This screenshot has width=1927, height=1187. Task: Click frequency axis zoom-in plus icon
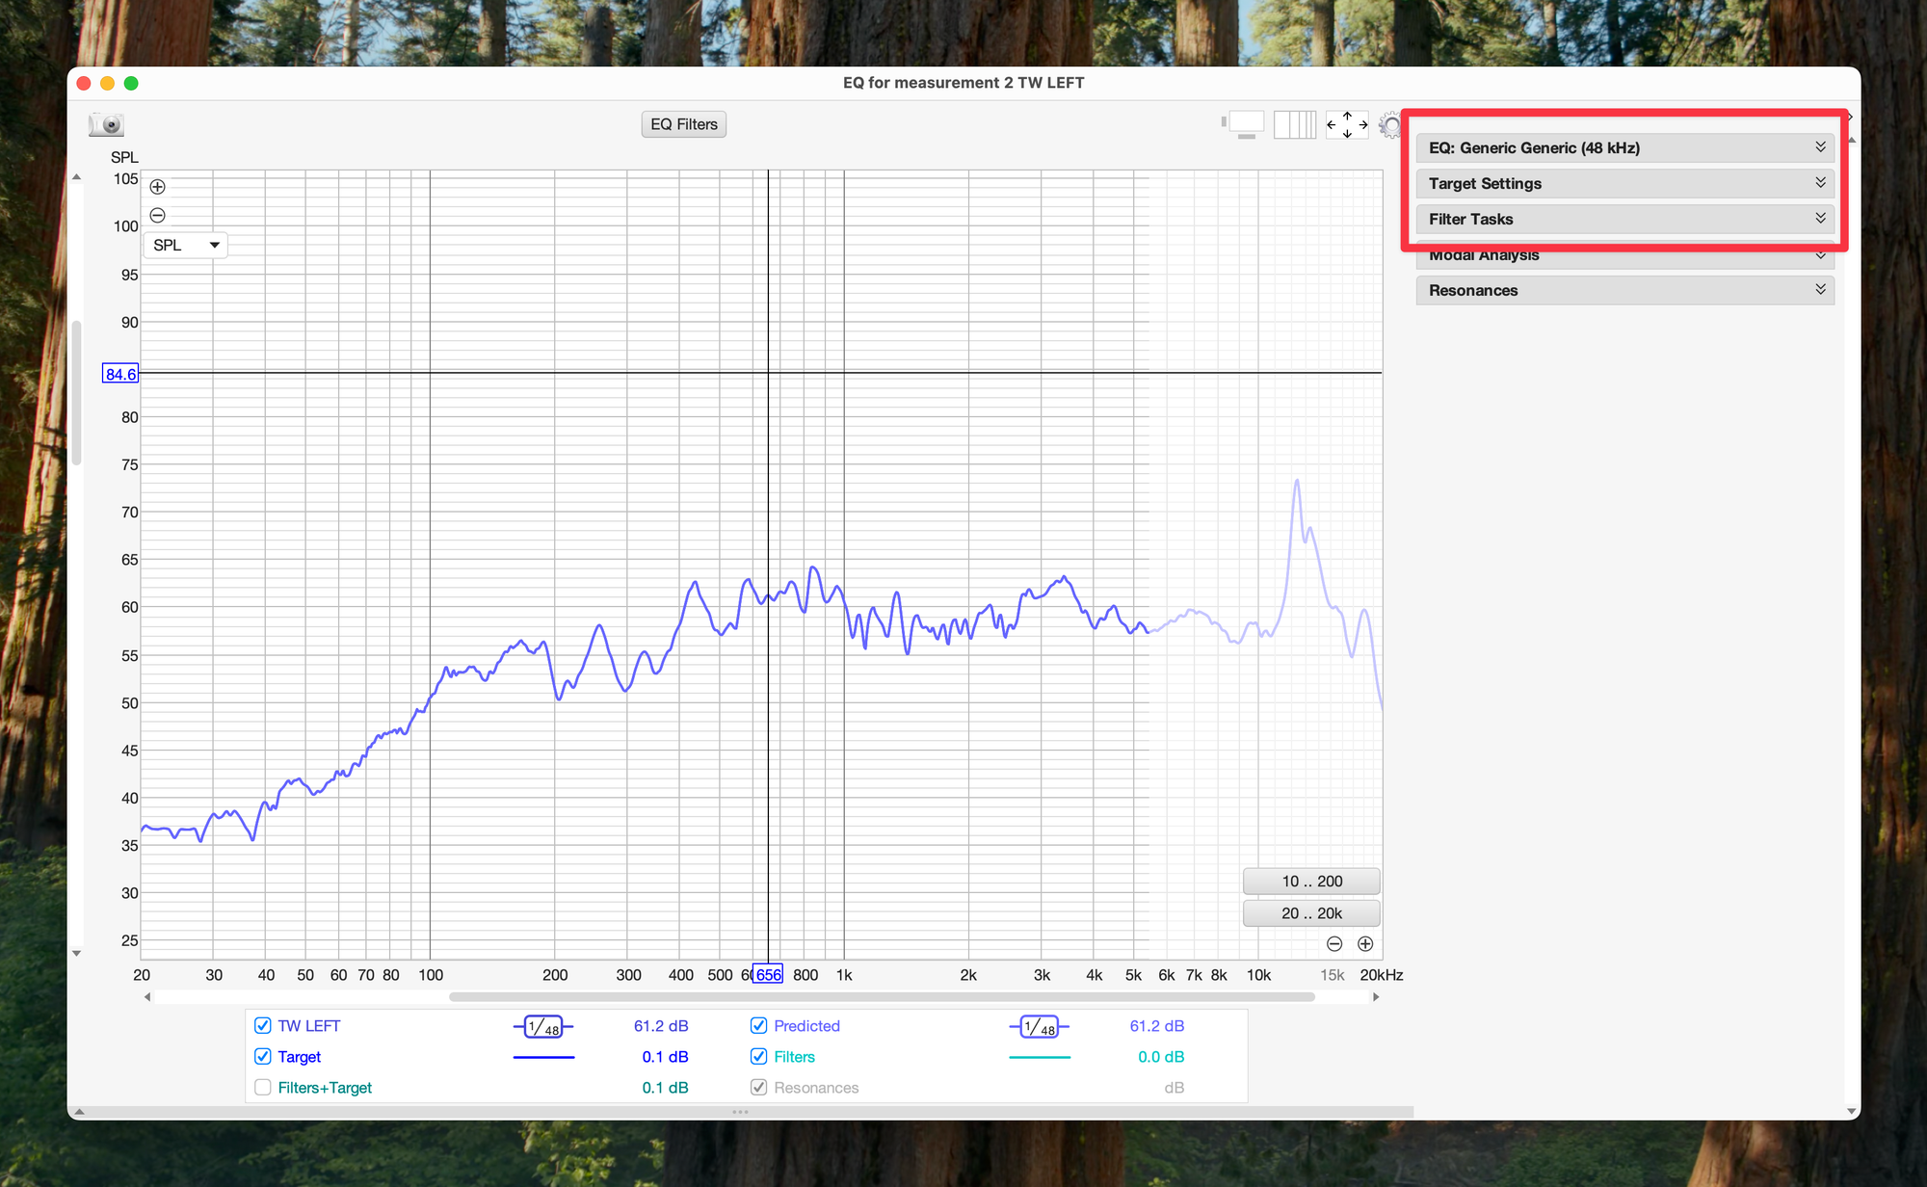[1365, 944]
